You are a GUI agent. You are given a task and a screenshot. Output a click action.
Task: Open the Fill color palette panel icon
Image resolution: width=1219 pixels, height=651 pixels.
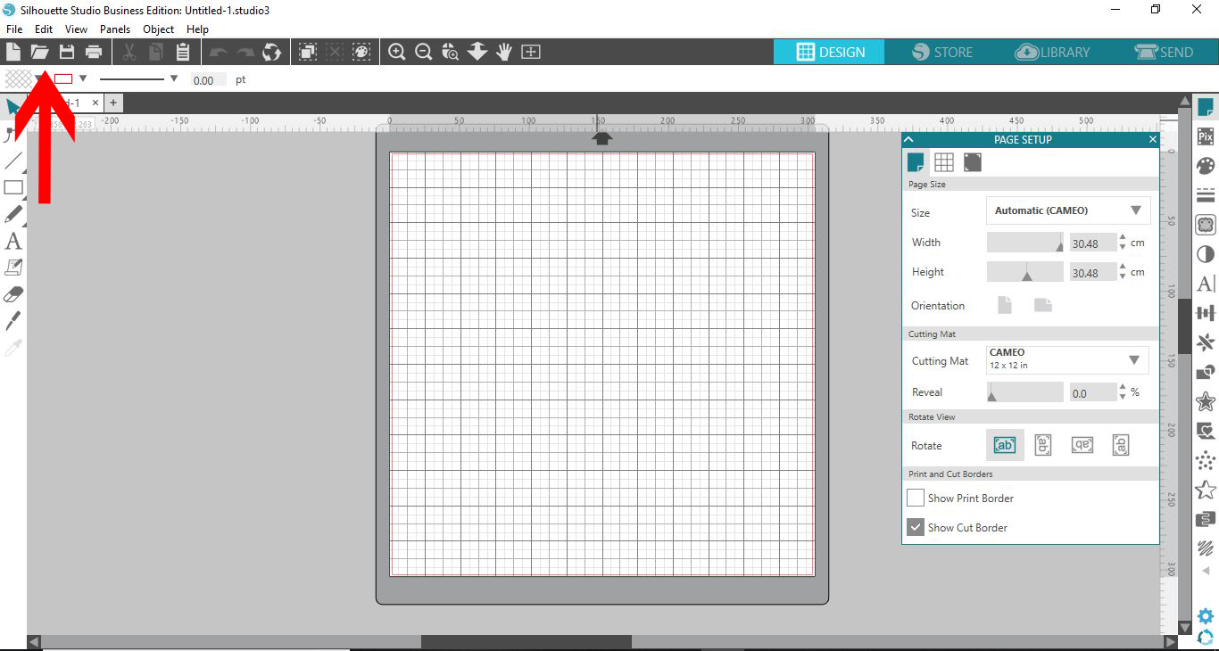pyautogui.click(x=1206, y=166)
